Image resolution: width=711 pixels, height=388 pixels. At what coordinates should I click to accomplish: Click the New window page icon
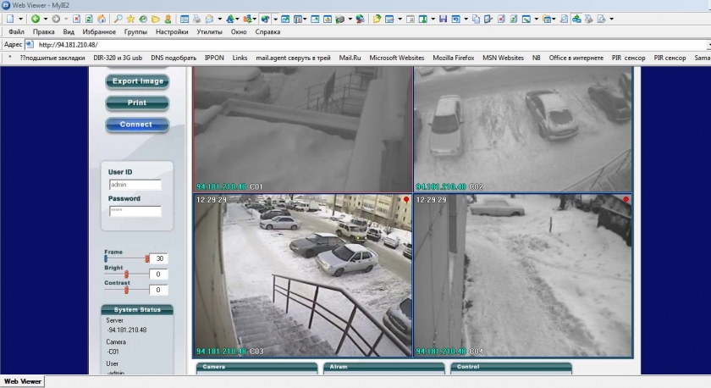tap(10, 19)
